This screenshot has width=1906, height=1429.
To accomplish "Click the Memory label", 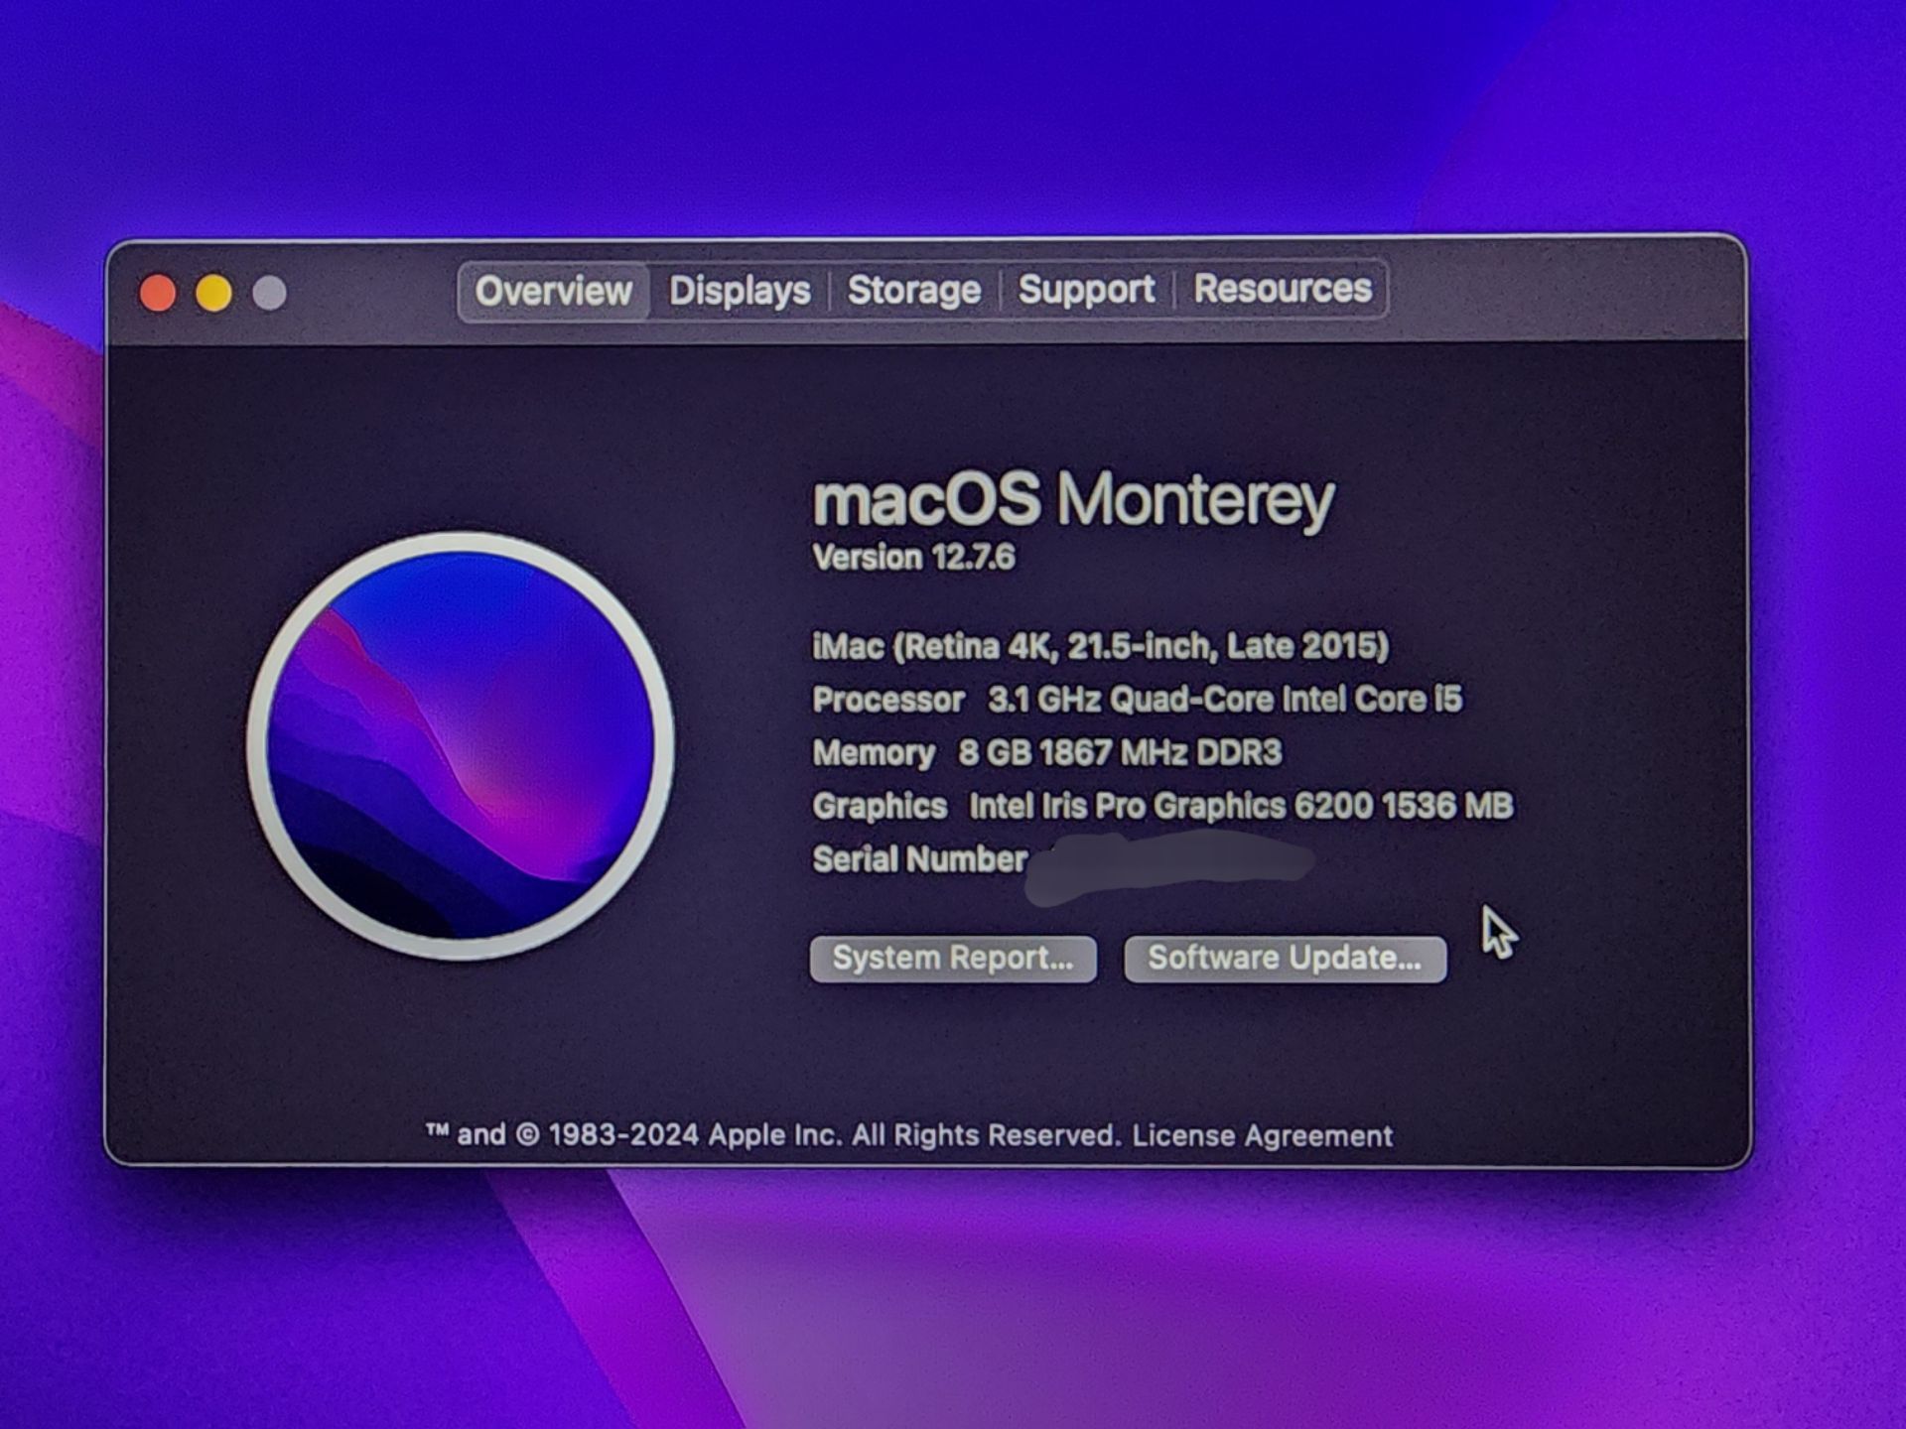I will 874,753.
